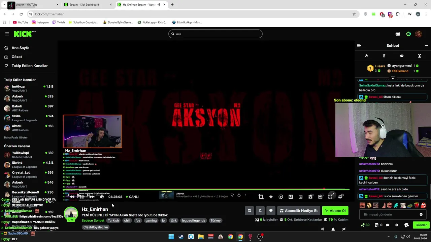Expand Daha Fazla Göster in sidebar
The height and width of the screenshot is (242, 431).
[16, 137]
